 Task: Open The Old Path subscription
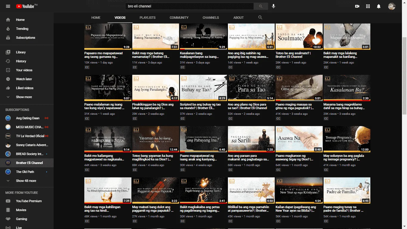click(x=27, y=172)
